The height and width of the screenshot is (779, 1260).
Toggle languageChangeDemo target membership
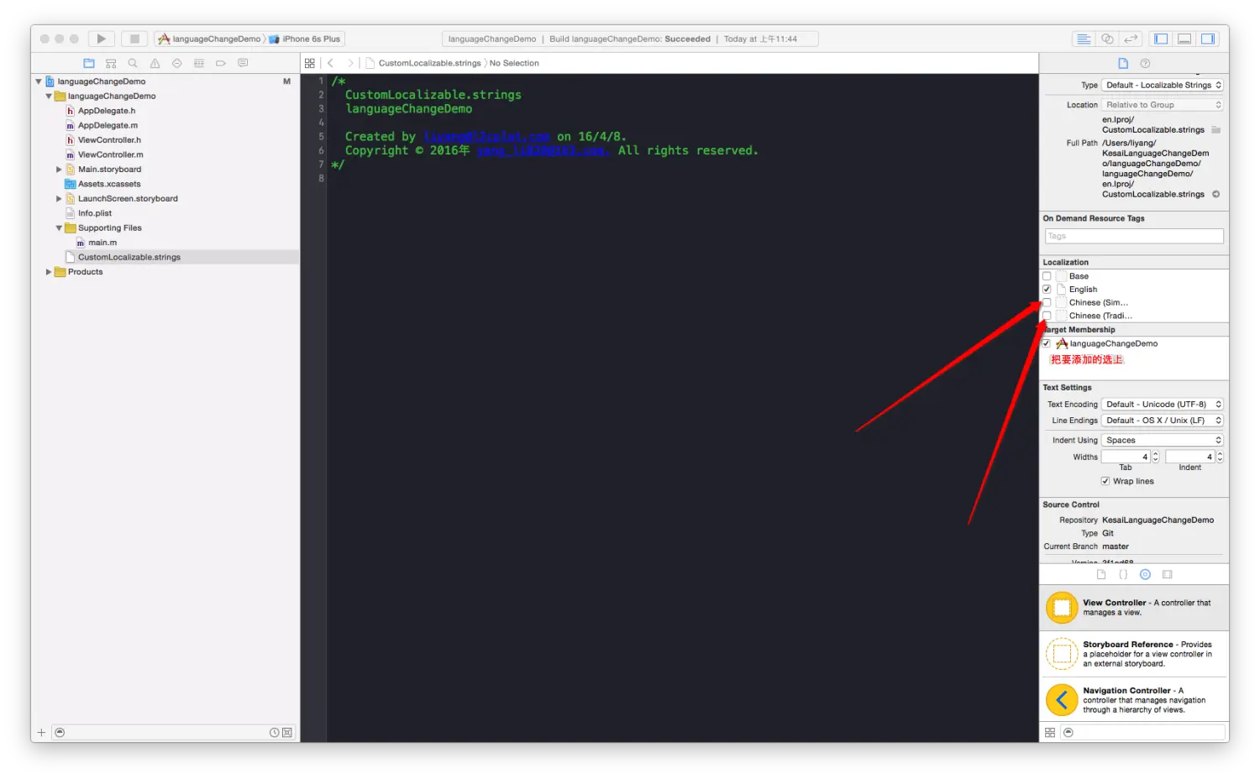point(1047,343)
